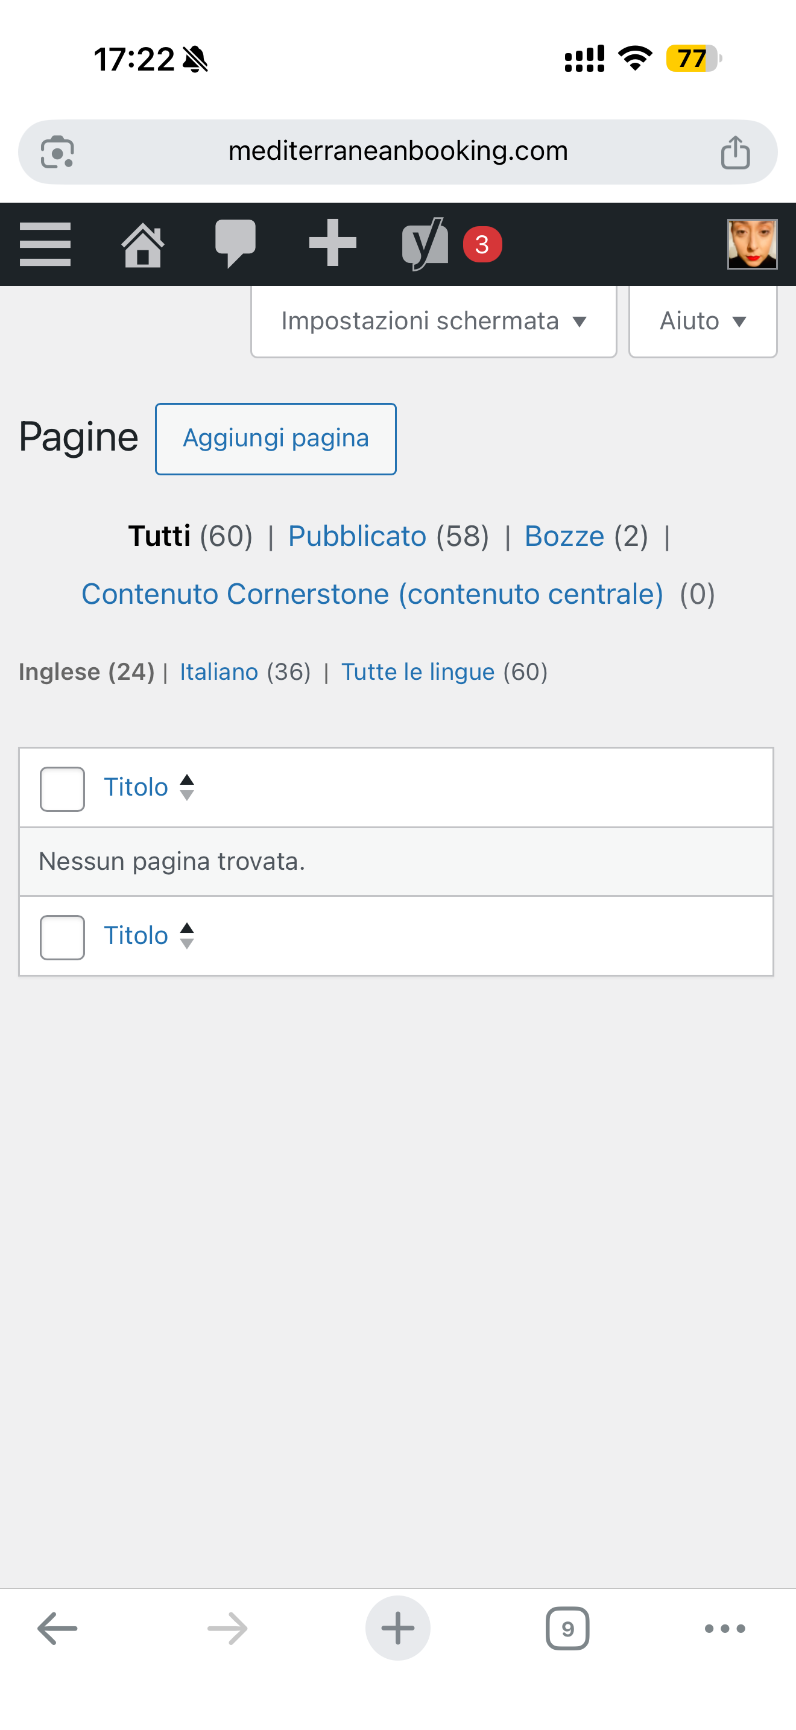Tap the share icon in address bar

[735, 153]
